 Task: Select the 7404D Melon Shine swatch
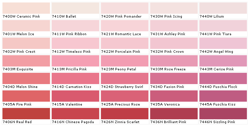(x=26, y=78)
